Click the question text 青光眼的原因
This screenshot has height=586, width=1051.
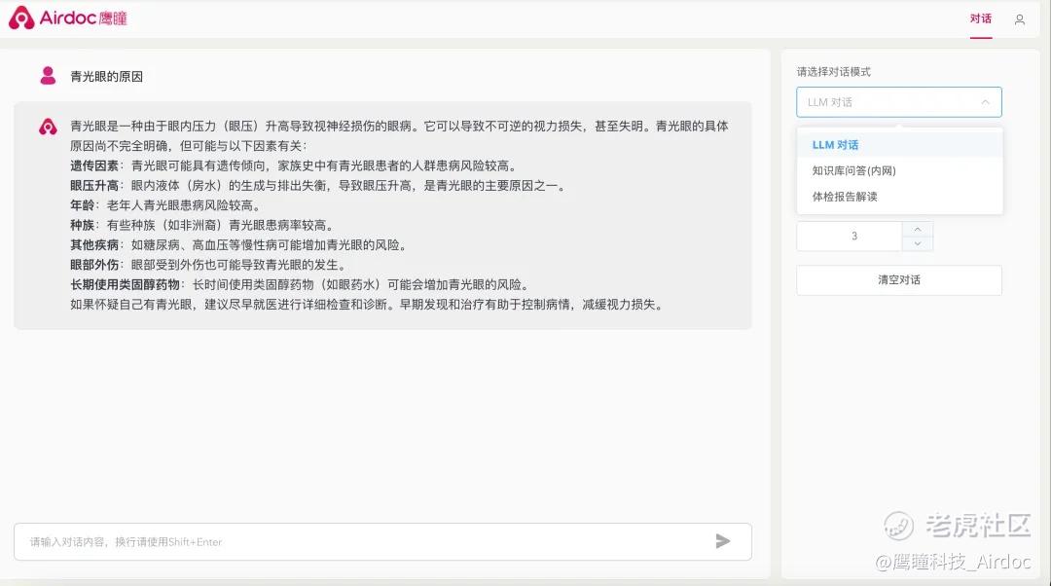[107, 77]
